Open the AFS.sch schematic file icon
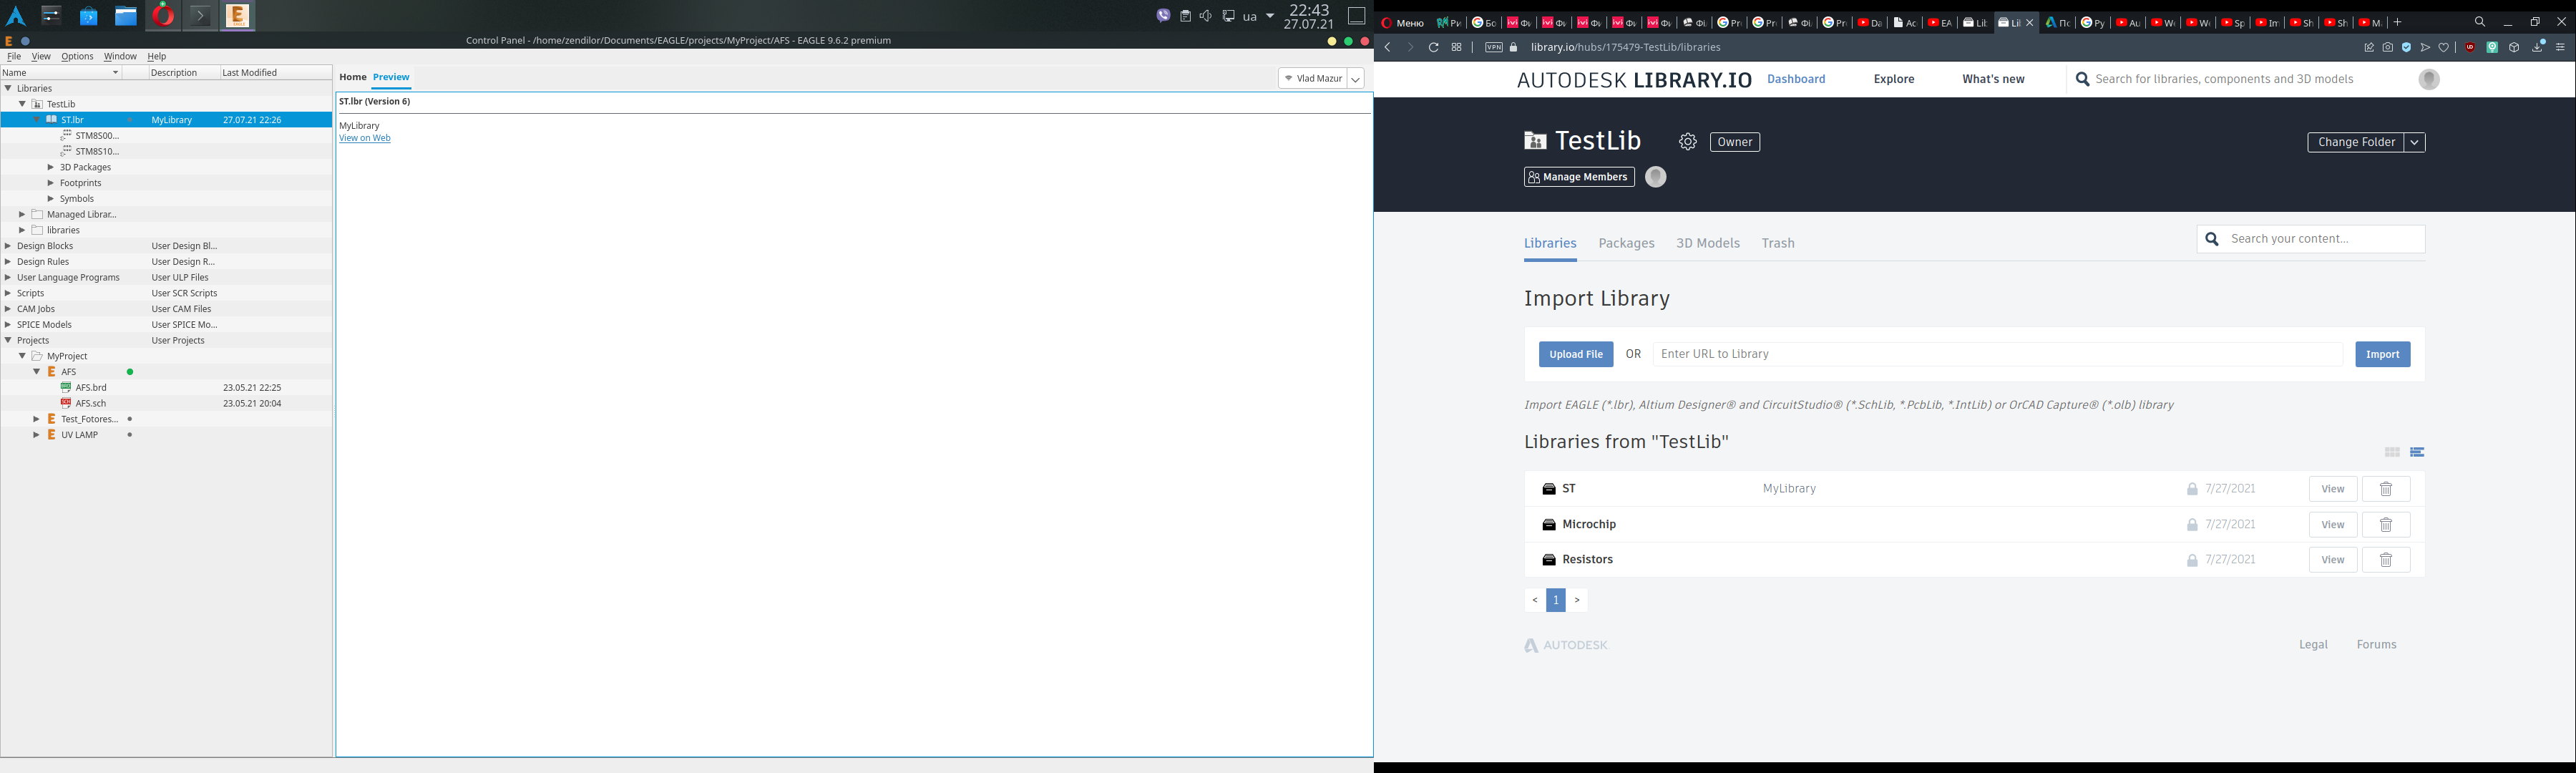Screen dimensions: 2576x773 (x=66, y=403)
